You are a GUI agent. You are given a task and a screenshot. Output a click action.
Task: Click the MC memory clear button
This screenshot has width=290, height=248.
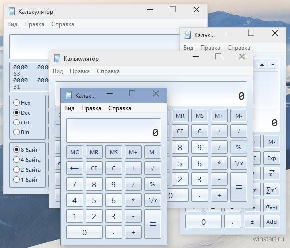tap(75, 152)
